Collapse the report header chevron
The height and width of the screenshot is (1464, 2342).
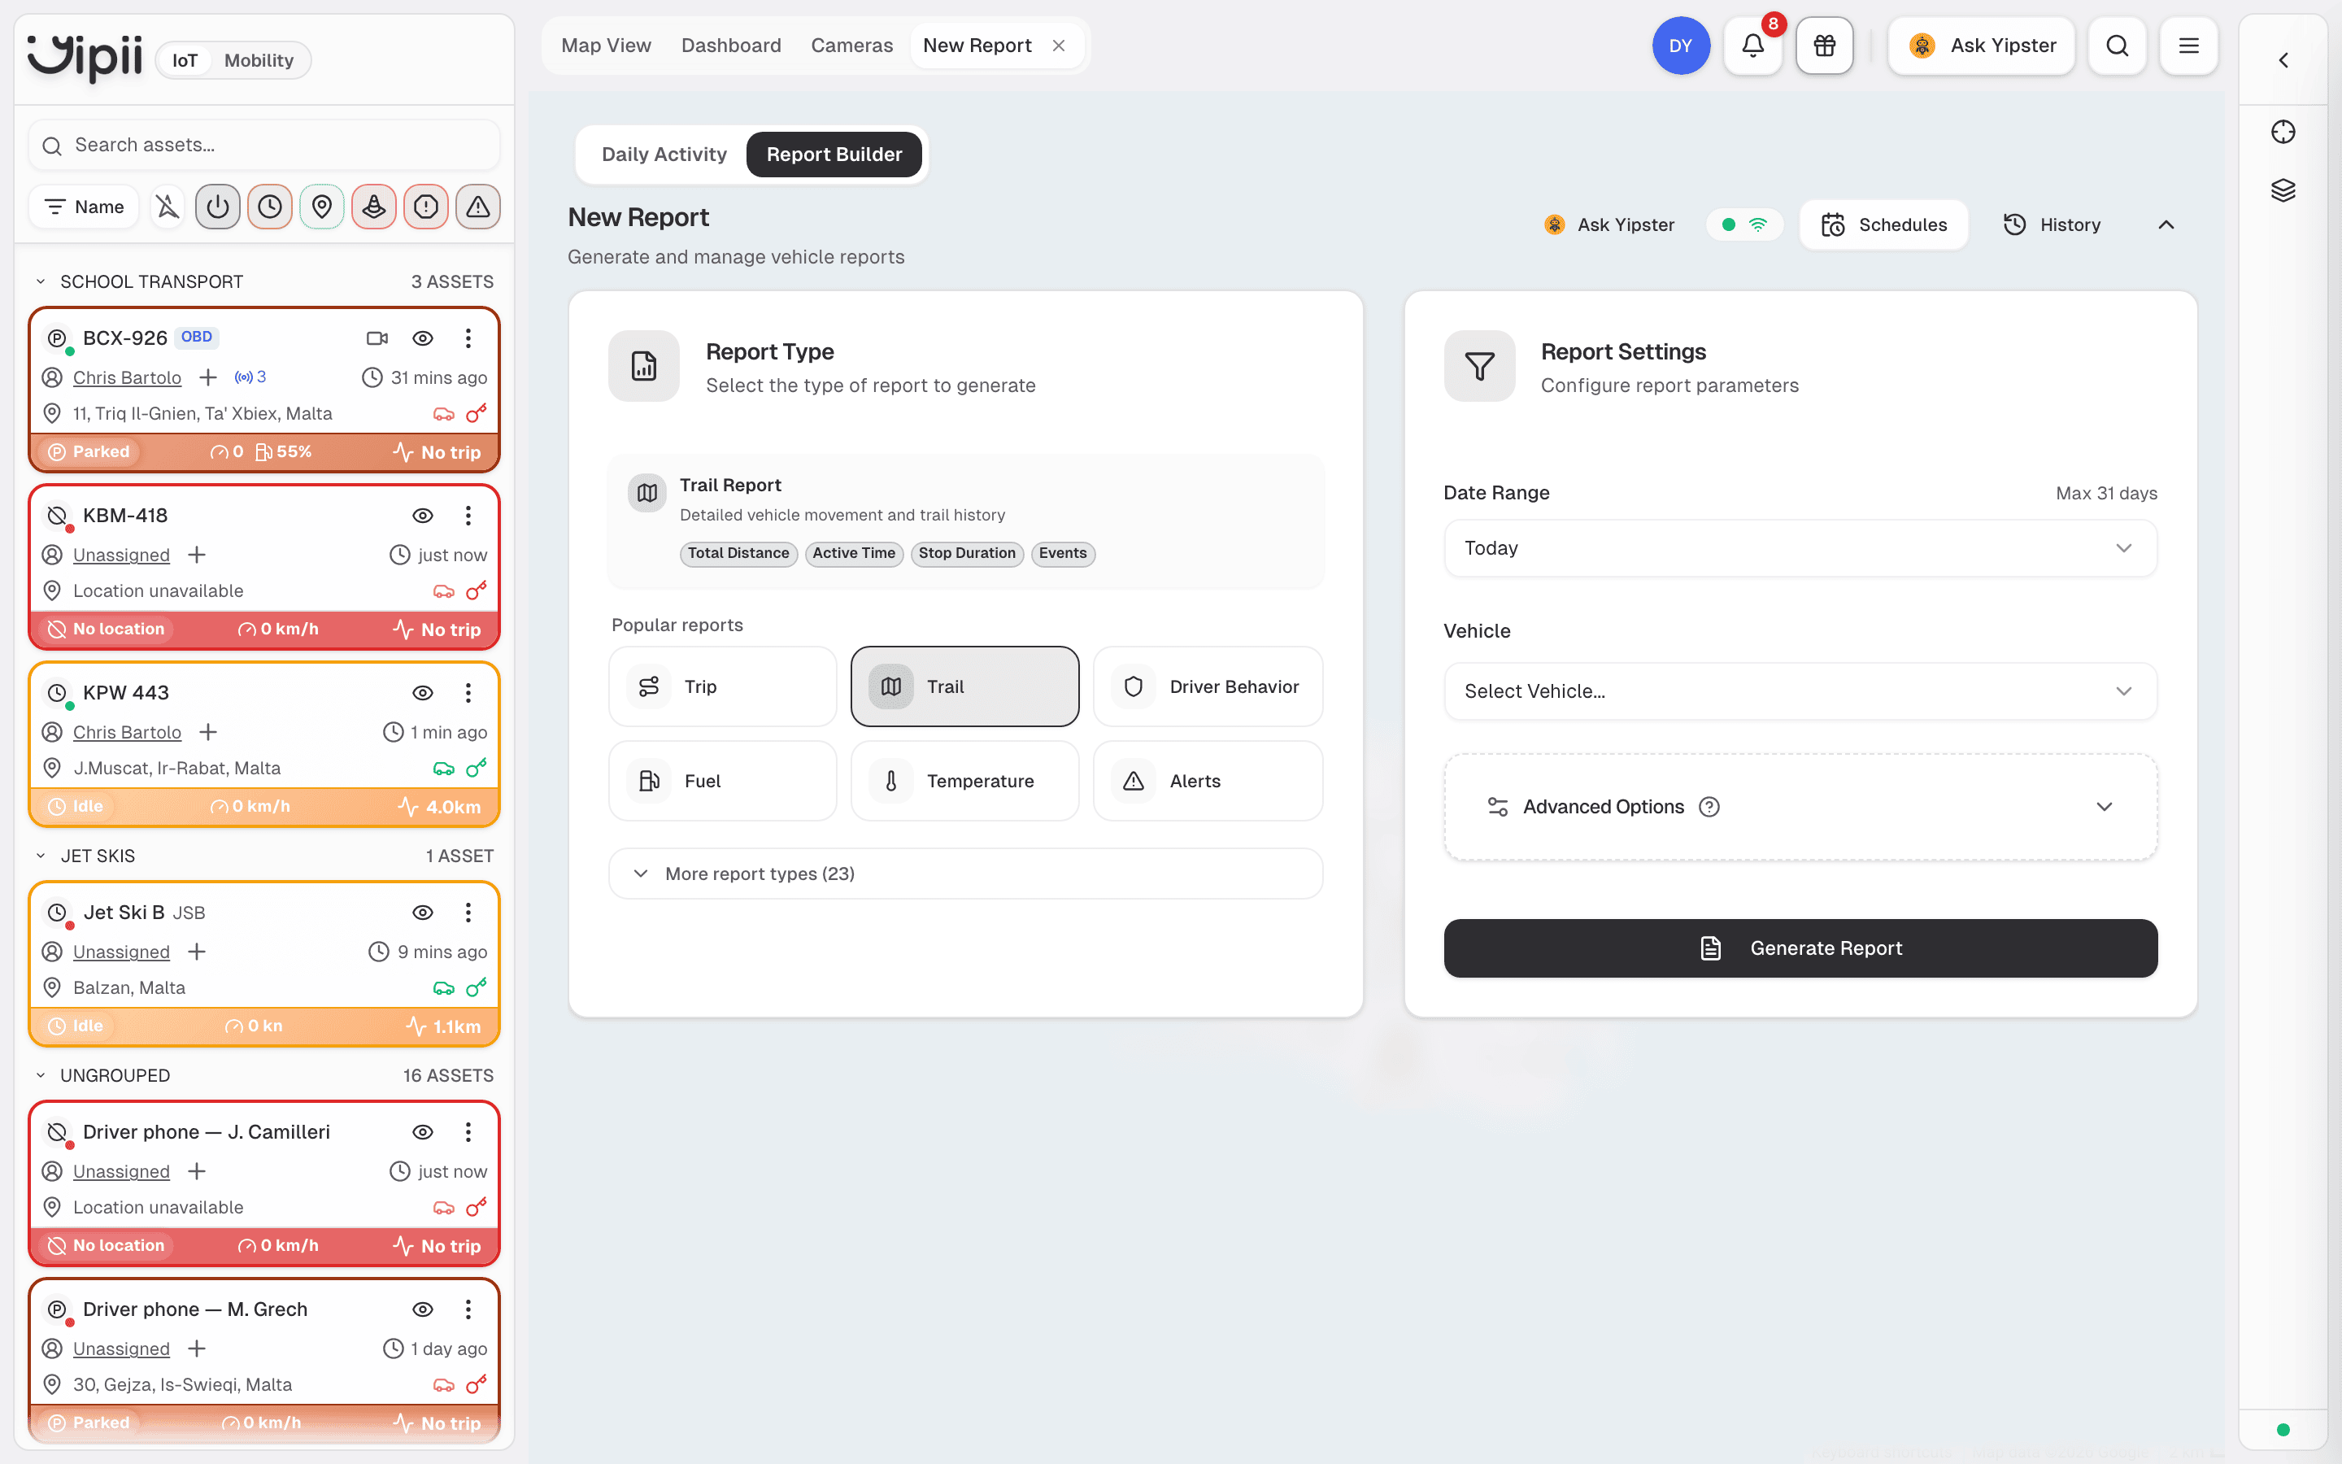click(x=2166, y=224)
